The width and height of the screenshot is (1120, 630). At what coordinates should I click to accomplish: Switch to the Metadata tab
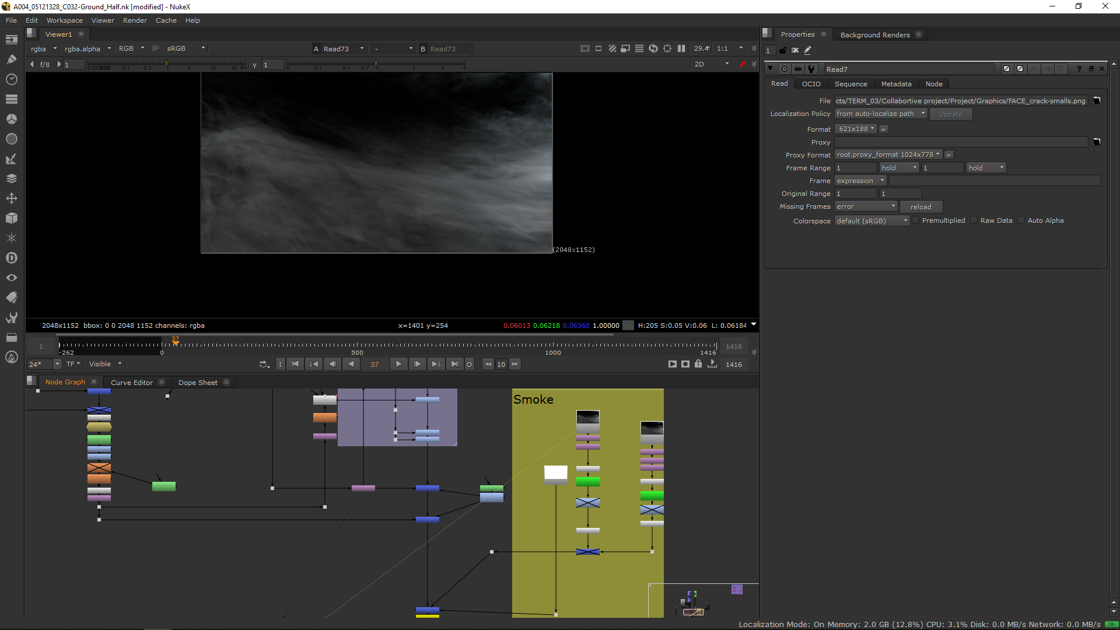coord(896,84)
